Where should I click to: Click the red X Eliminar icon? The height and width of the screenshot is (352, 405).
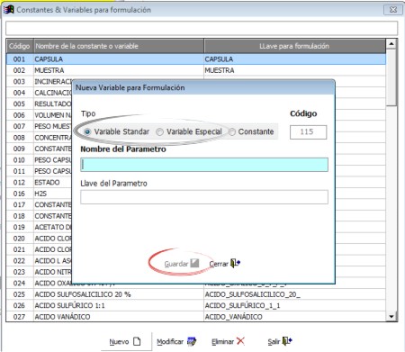coord(240,341)
